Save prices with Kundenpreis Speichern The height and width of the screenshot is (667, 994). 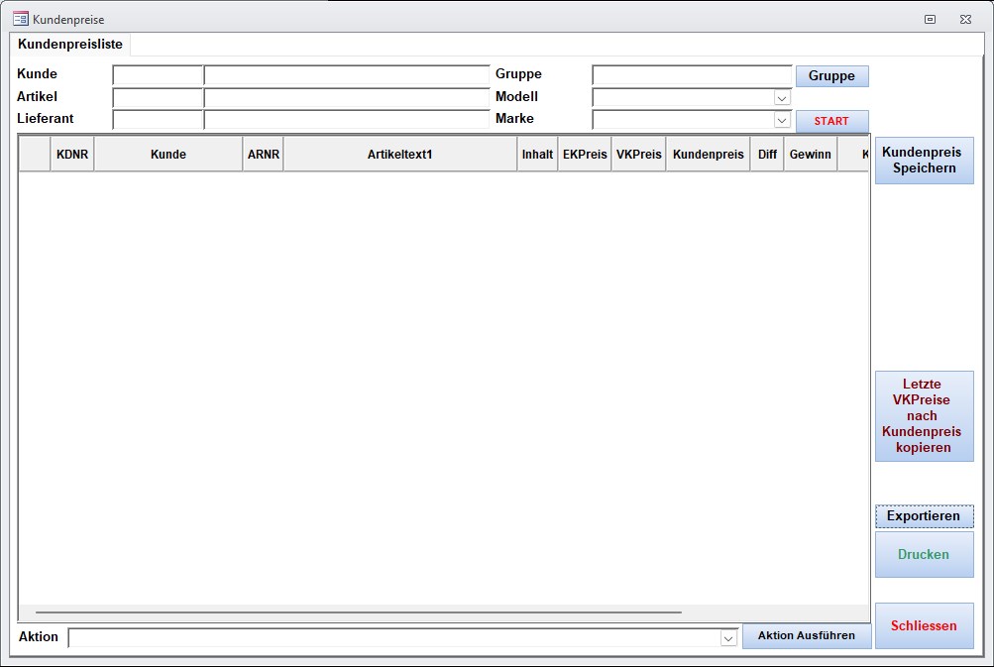(924, 161)
